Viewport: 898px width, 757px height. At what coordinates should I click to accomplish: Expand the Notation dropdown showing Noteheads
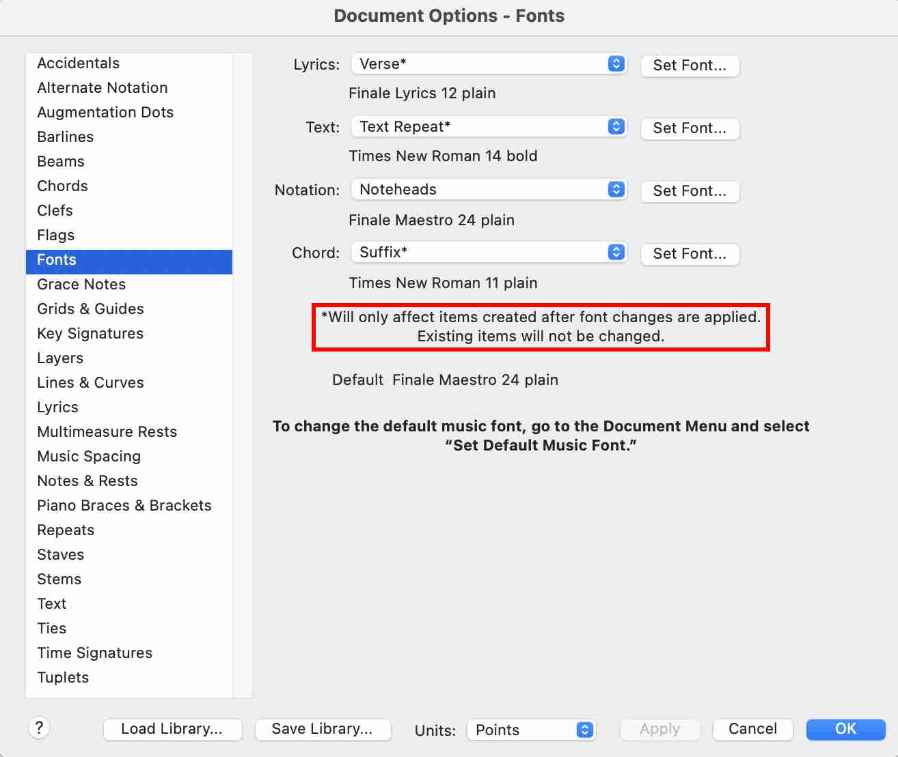[x=489, y=190]
